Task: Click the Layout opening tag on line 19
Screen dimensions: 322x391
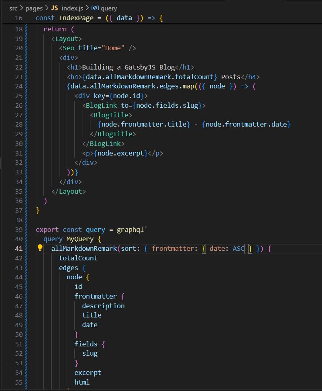Action: (67, 39)
